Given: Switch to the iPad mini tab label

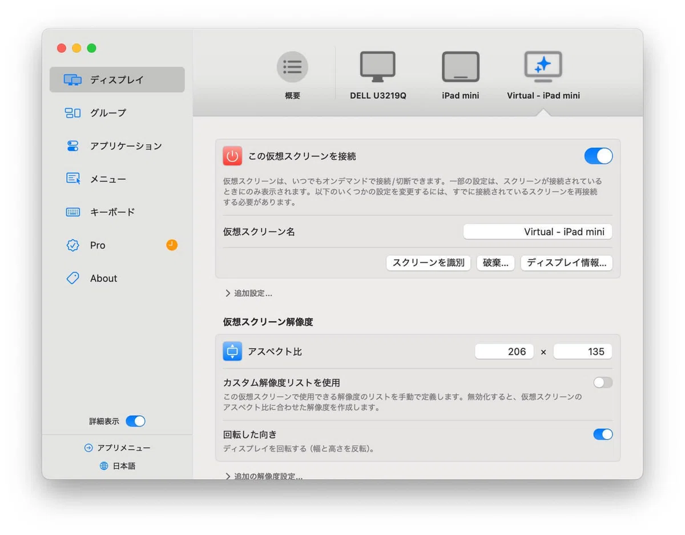Looking at the screenshot, I should (x=461, y=95).
